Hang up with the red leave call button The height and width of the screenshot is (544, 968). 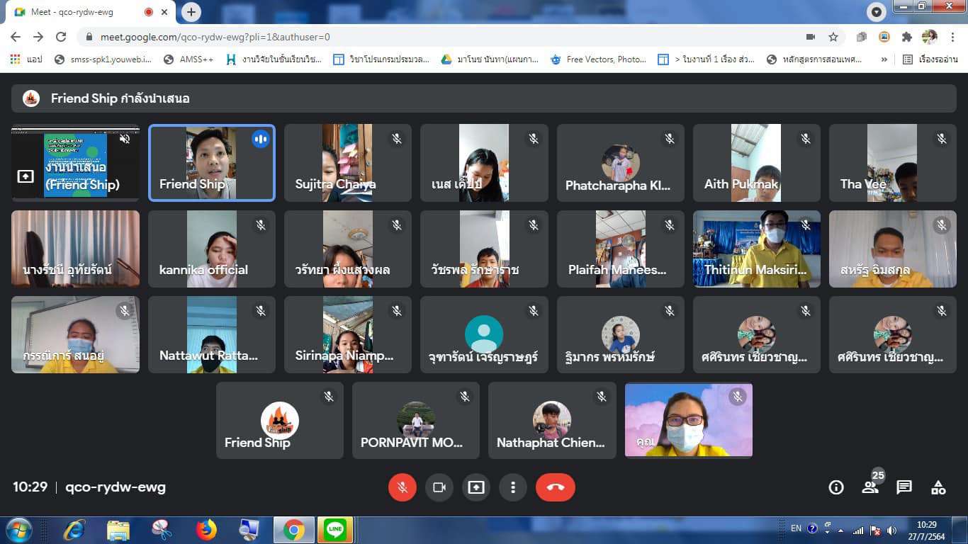[x=555, y=487]
